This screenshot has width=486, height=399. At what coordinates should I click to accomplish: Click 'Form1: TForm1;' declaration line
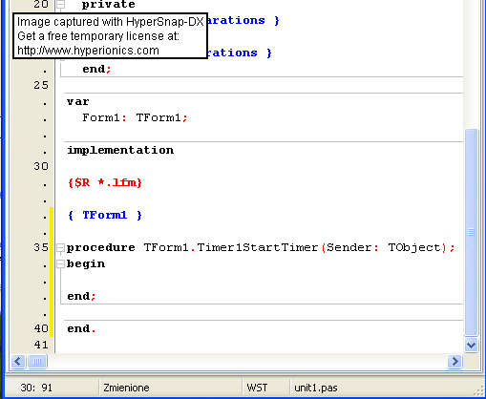(x=135, y=117)
